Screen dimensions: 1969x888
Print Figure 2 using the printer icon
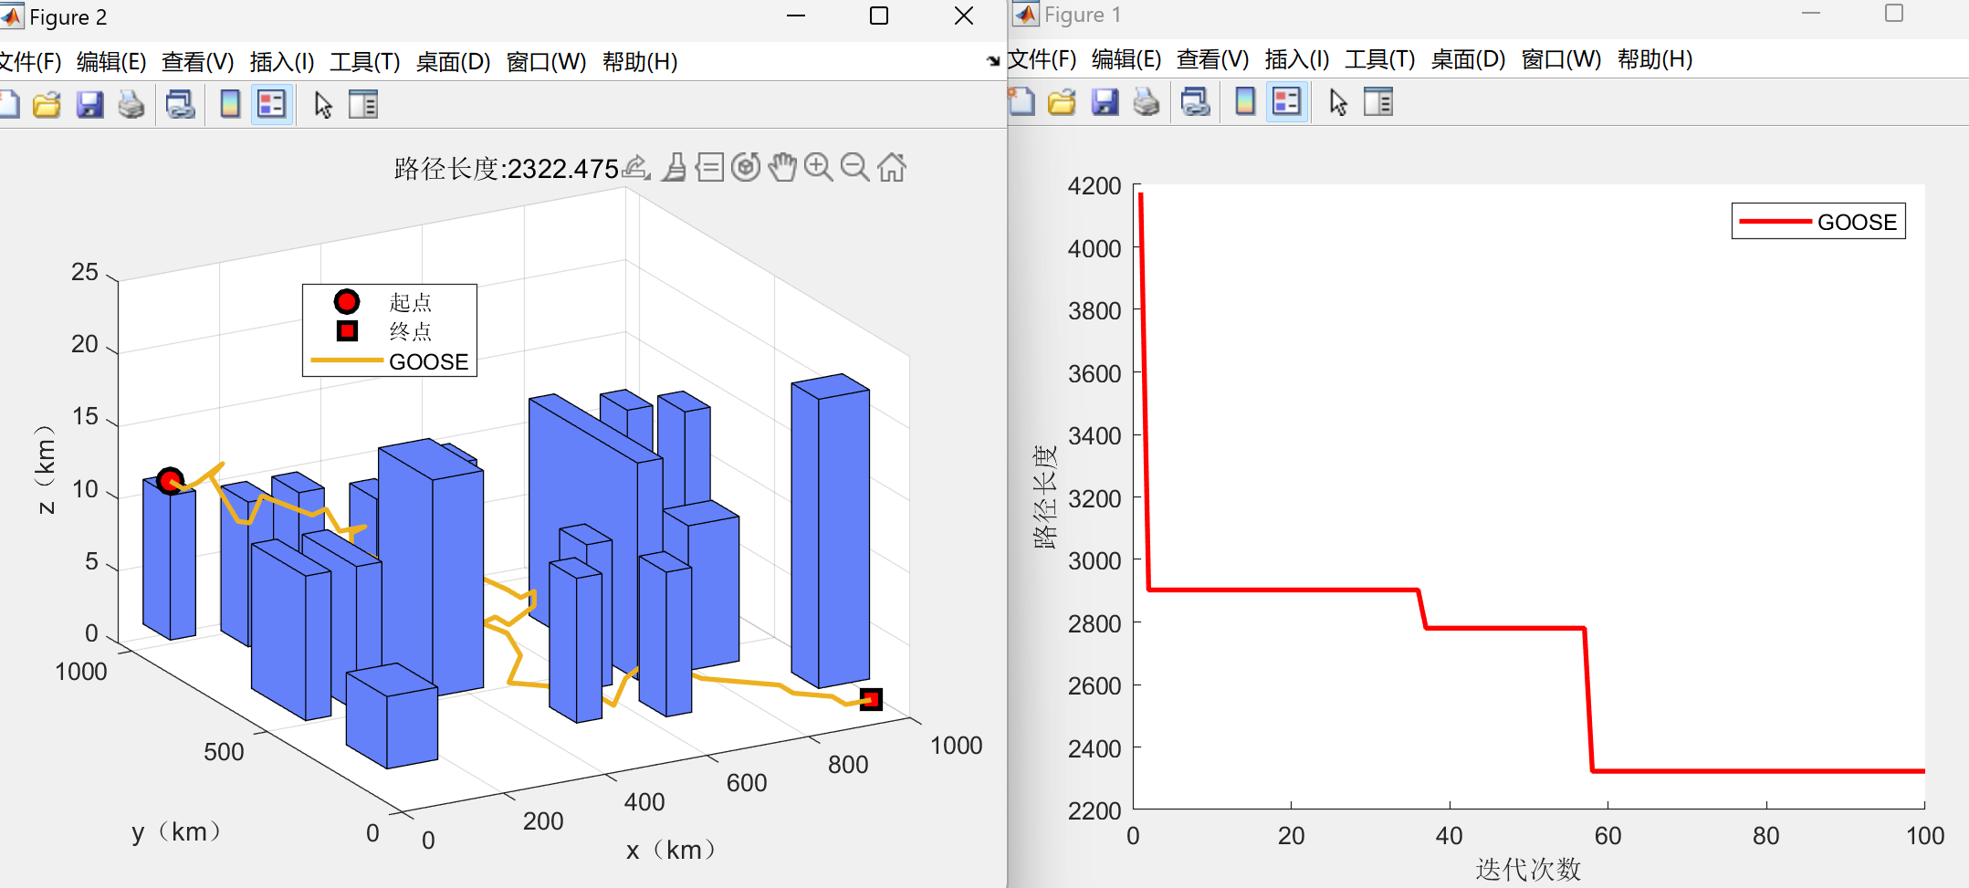pos(131,105)
